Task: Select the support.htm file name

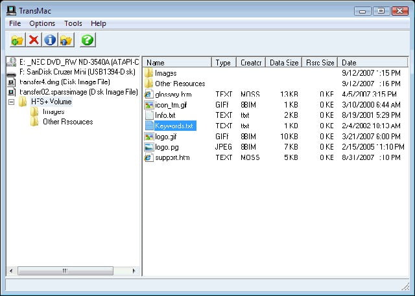Action: 172,157
